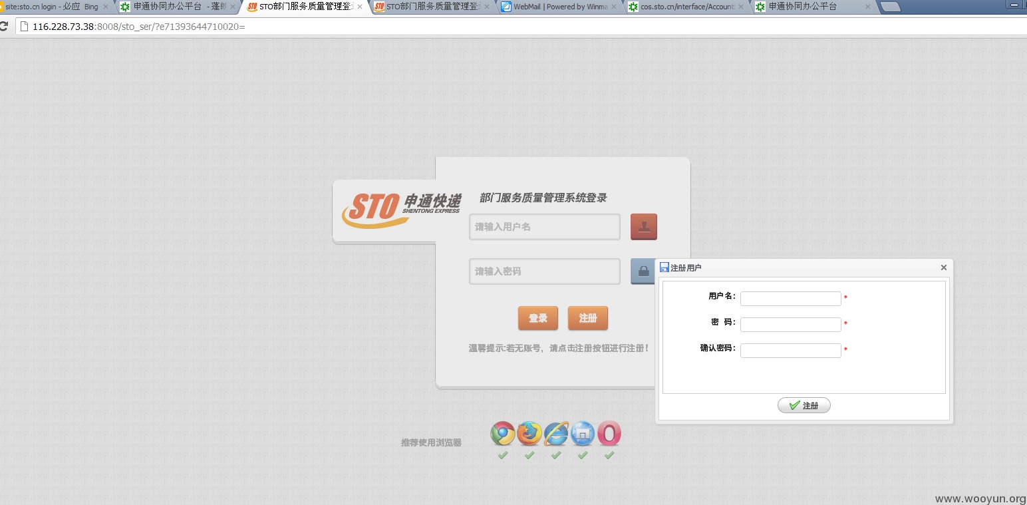1027x505 pixels.
Task: Focus the 请输入用户名 login field
Action: (x=545, y=227)
